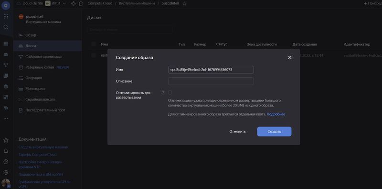Sort by Дата создания column header

(x=305, y=44)
